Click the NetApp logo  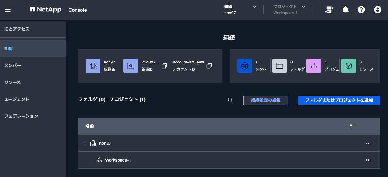(x=45, y=10)
